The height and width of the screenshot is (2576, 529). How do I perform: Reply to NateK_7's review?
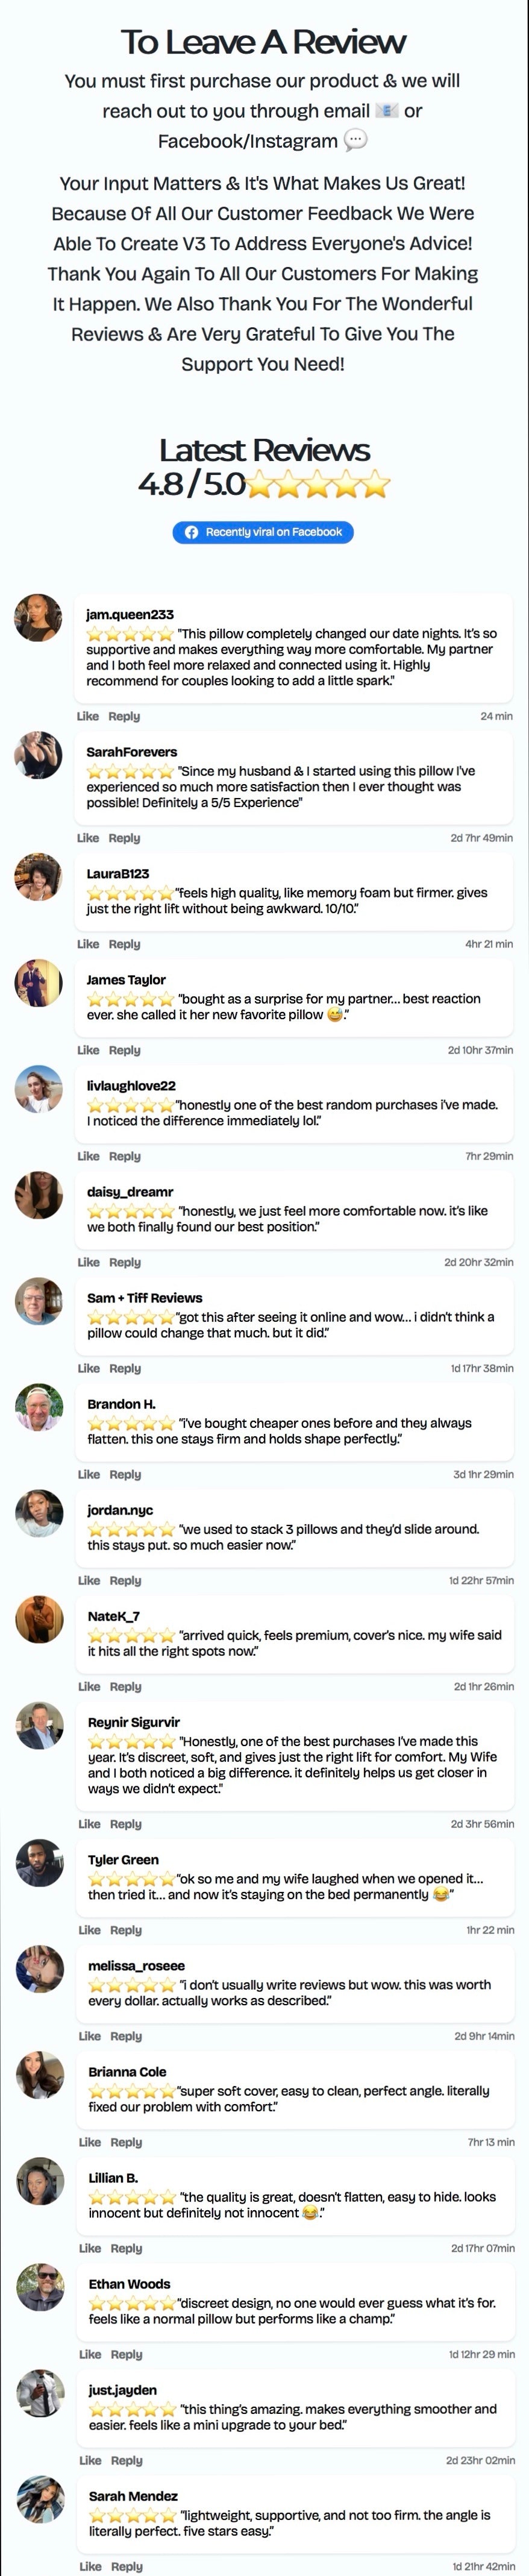click(125, 1686)
